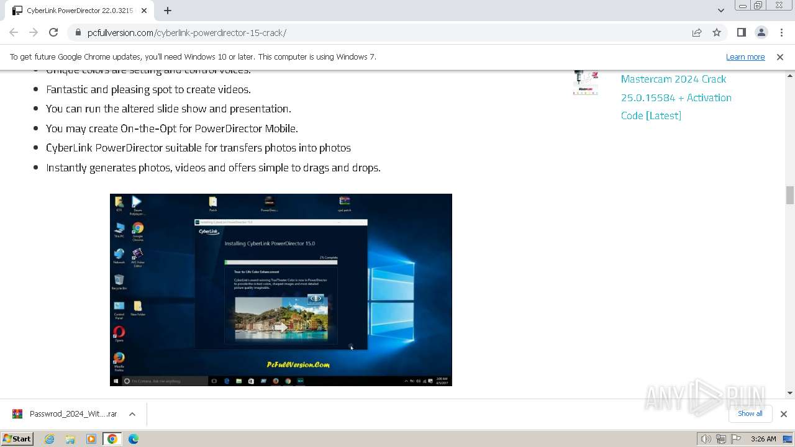The height and width of the screenshot is (447, 795).
Task: Click the volume speaker tray icon
Action: point(706,439)
